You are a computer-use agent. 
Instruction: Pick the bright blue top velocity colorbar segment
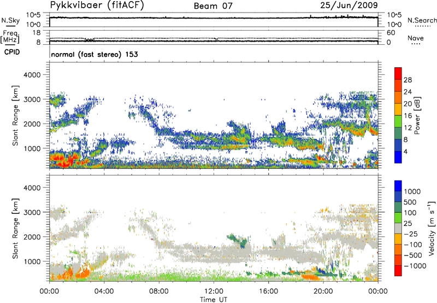pos(398,186)
